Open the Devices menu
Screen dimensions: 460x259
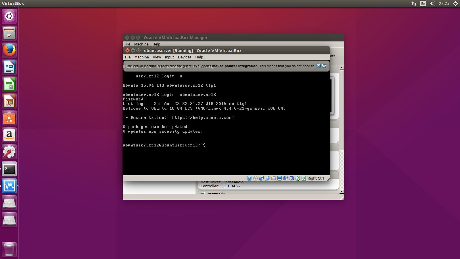pos(184,57)
